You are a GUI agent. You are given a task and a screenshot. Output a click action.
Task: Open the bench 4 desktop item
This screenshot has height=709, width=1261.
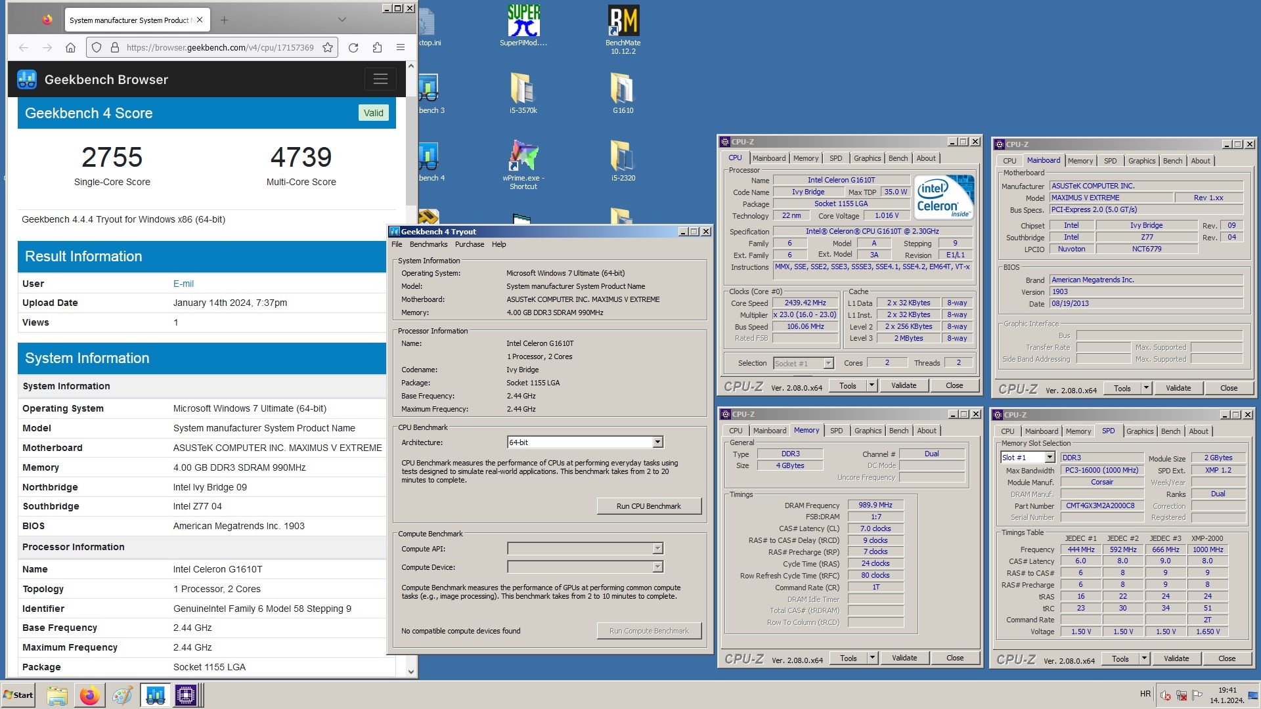(430, 161)
